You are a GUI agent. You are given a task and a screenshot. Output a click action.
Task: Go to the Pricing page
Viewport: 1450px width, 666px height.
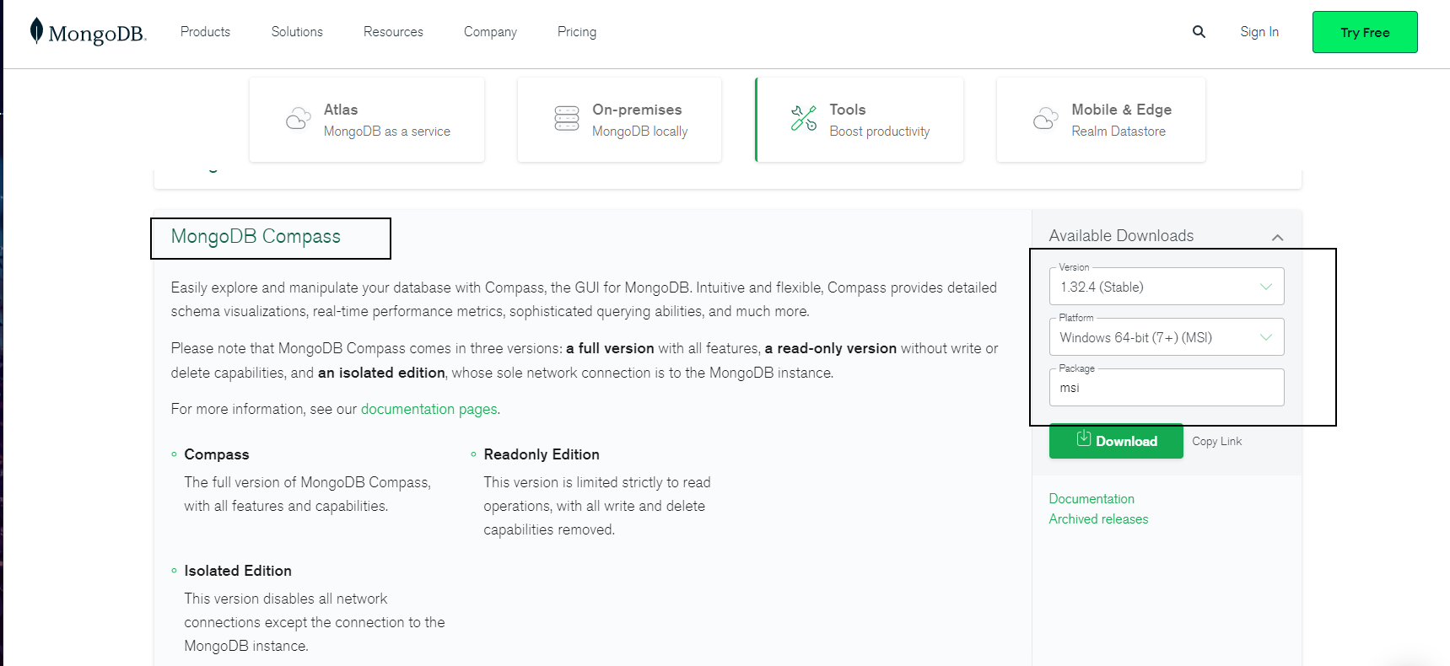(577, 32)
